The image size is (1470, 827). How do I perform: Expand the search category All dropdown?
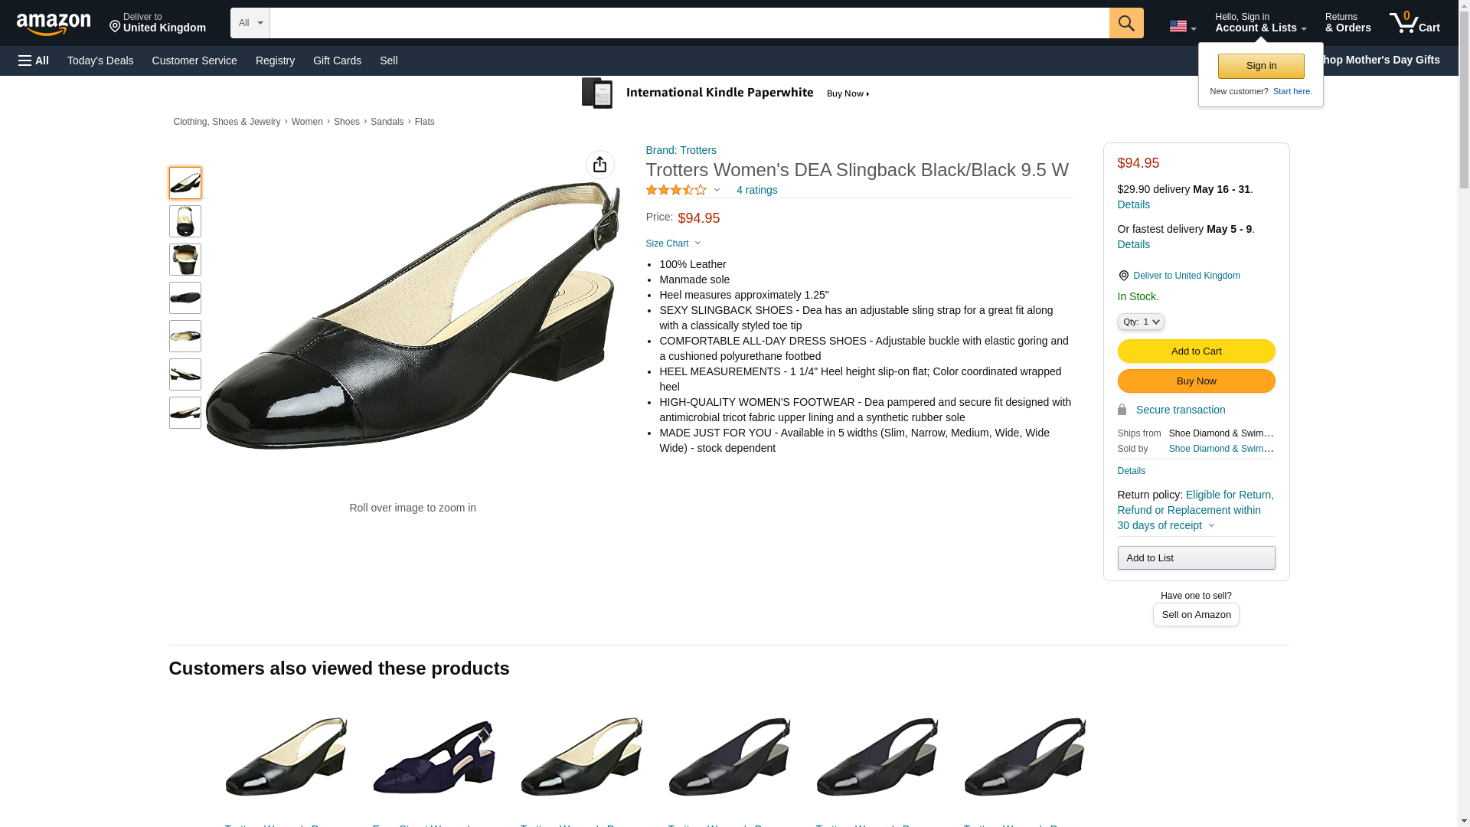(x=250, y=23)
